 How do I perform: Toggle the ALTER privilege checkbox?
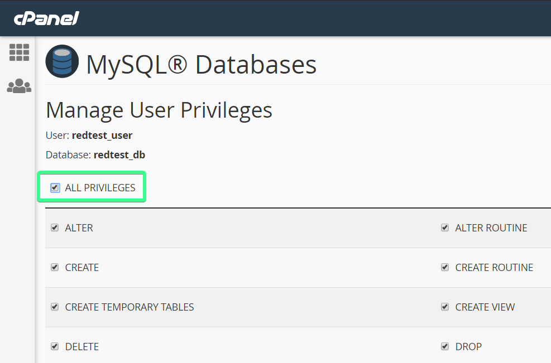pyautogui.click(x=55, y=228)
